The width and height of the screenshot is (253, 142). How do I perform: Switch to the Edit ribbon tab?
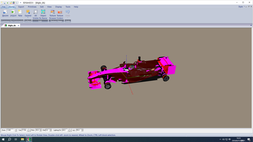pos(42,7)
